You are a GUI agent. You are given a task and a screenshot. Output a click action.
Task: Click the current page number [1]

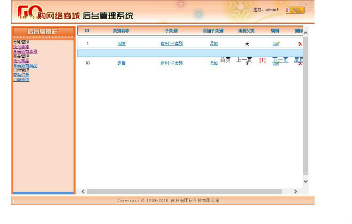point(262,60)
